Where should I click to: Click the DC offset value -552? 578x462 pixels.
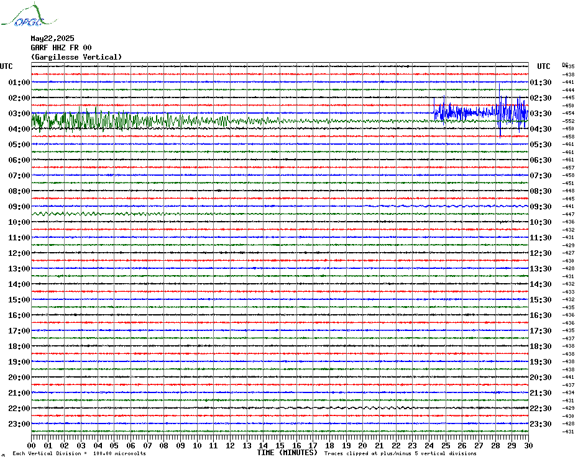coord(569,121)
